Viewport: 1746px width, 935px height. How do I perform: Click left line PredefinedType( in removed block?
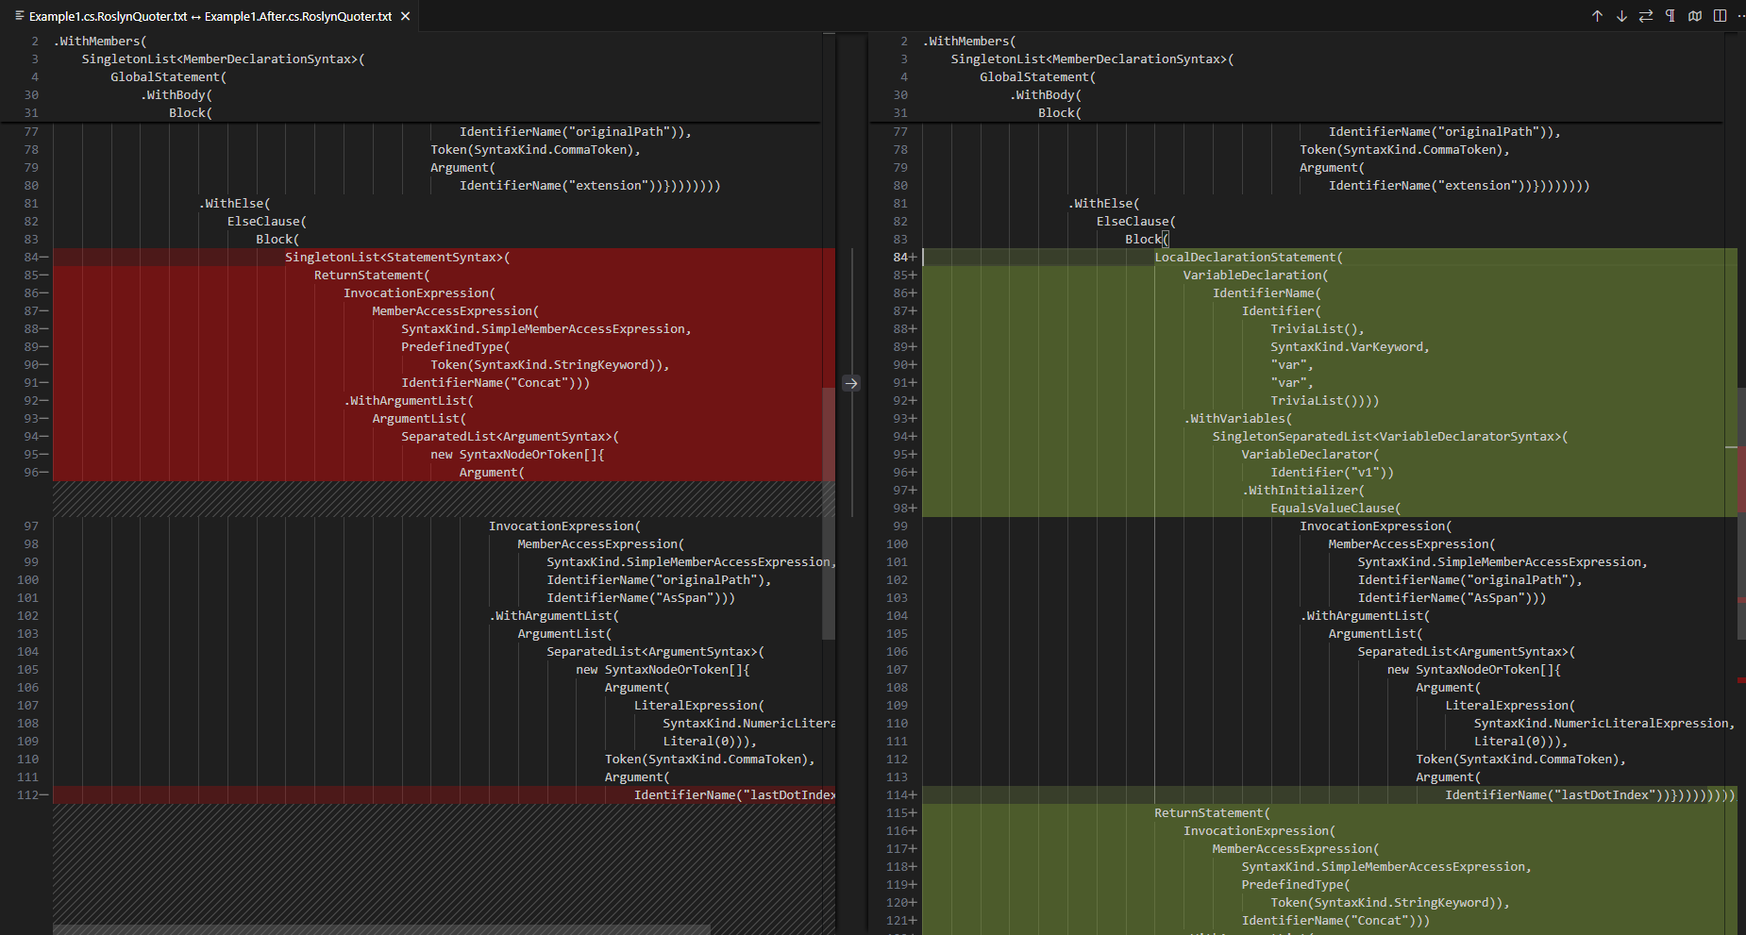[456, 346]
